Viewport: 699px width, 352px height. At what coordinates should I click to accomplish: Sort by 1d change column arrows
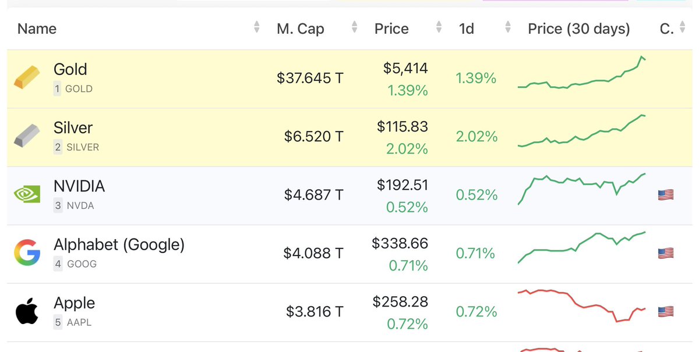pos(508,27)
